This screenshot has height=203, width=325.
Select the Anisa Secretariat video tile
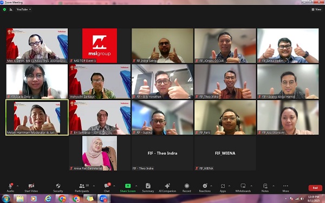point(100,153)
